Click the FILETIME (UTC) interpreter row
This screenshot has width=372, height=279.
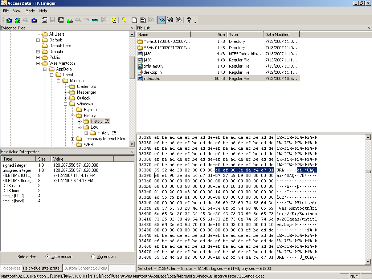click(68, 175)
